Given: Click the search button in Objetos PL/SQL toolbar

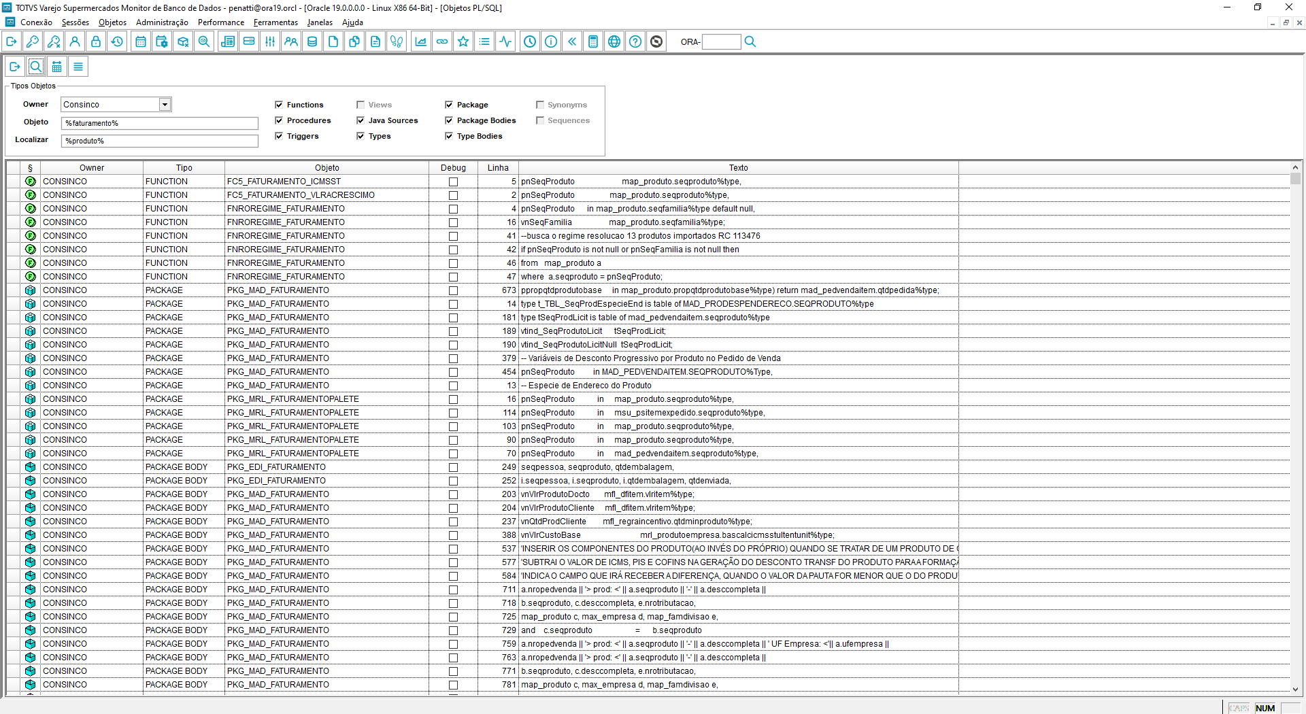Looking at the screenshot, I should coord(36,67).
